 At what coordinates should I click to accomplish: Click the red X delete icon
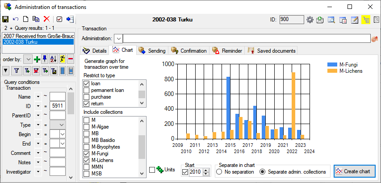(x=47, y=19)
